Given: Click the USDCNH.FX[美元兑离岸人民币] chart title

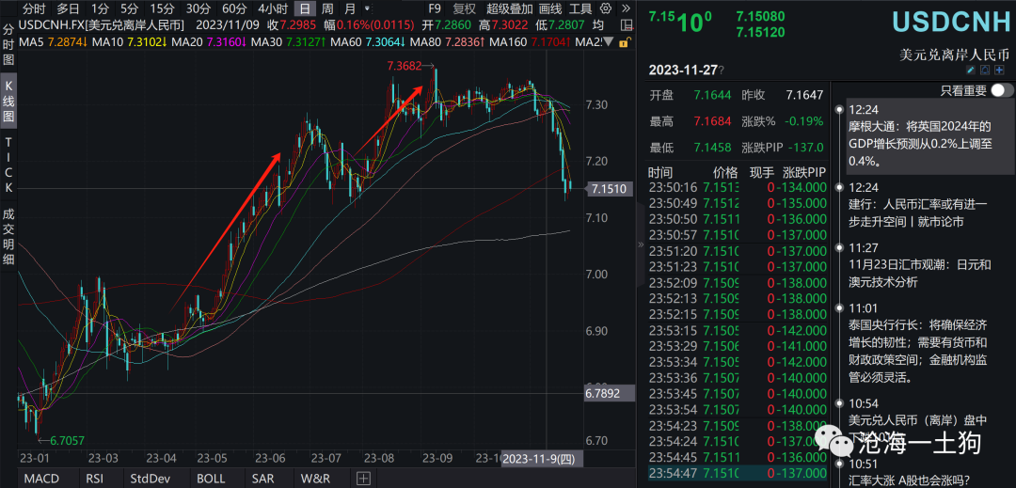Looking at the screenshot, I should (x=101, y=26).
